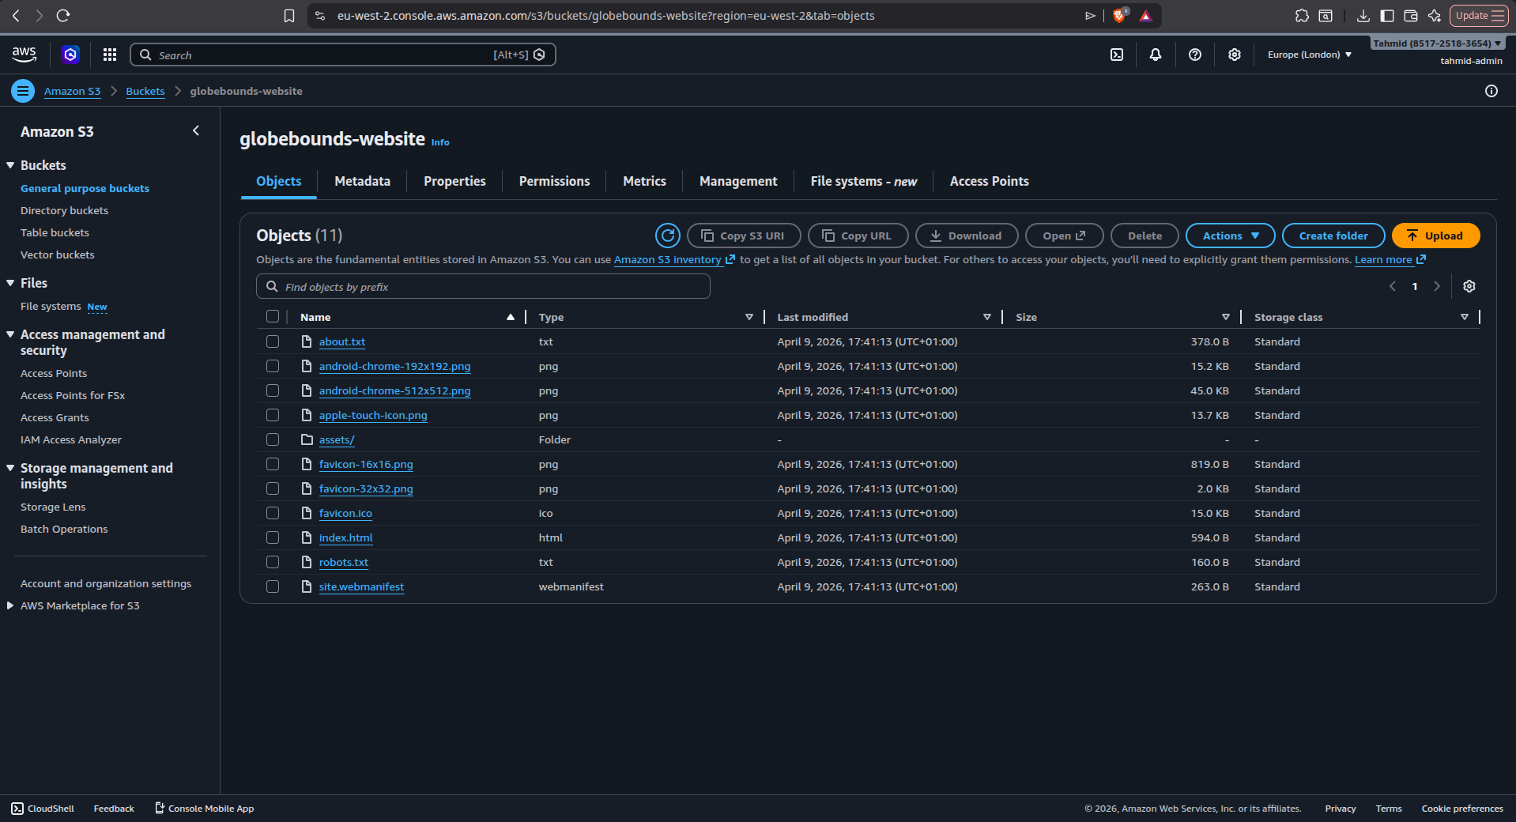Open the help question mark menu

tap(1195, 55)
